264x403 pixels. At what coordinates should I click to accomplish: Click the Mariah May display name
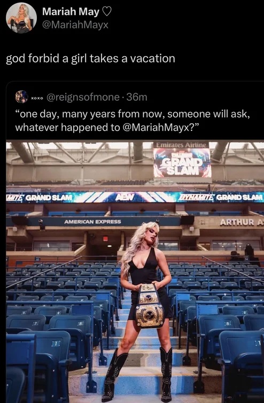click(x=71, y=12)
